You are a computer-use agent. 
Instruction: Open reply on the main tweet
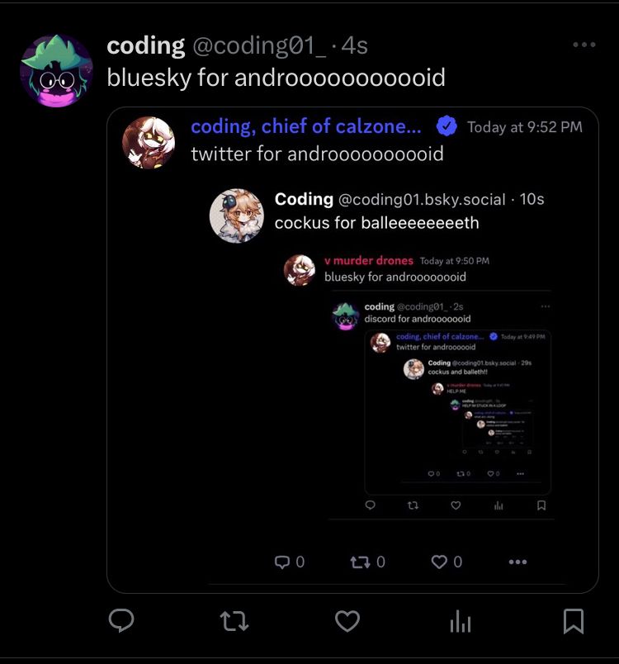pos(121,621)
